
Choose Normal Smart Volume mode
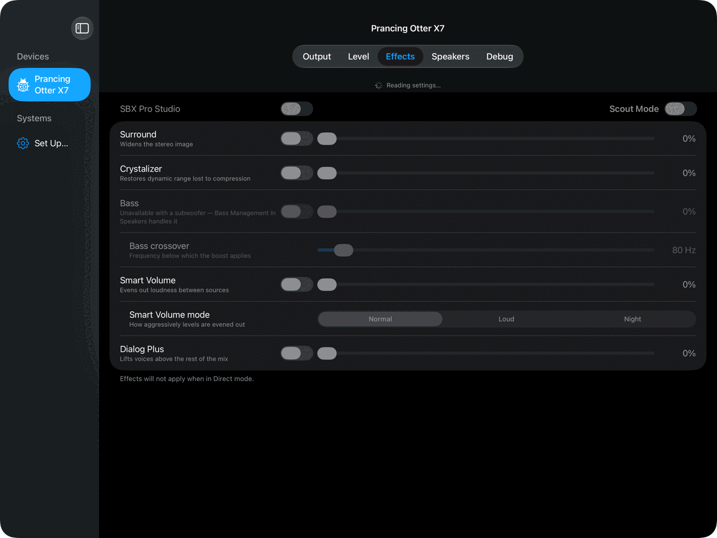pyautogui.click(x=380, y=319)
